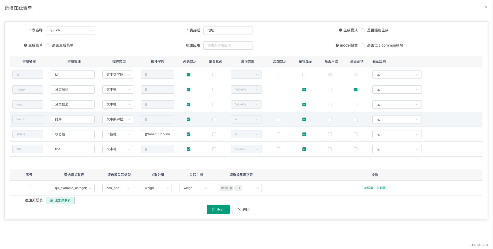Viewport: 493px width, 249px height.
Task: Remove the desc tag in display field selector
Action: pos(231,188)
